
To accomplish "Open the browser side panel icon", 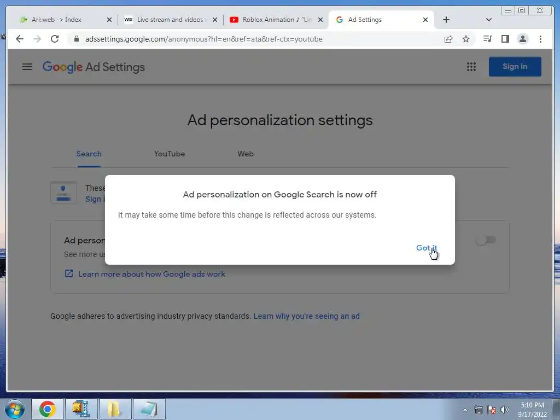I will click(505, 39).
